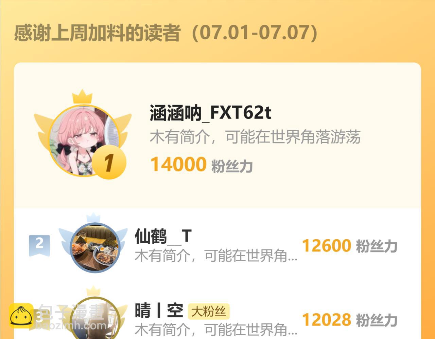
Task: Click the first reader's bio: 木有简介，可能在世界角落游荡
Action: pos(255,137)
